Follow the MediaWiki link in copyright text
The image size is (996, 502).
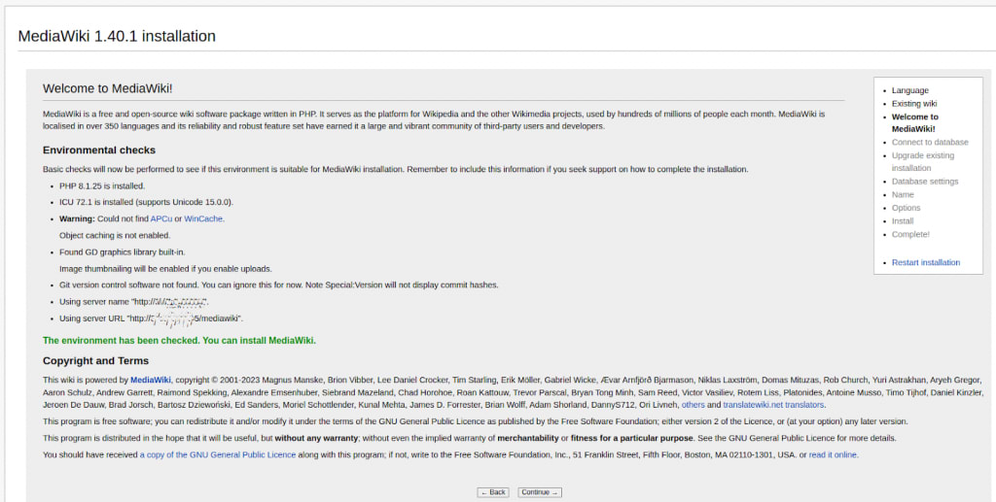(x=151, y=381)
